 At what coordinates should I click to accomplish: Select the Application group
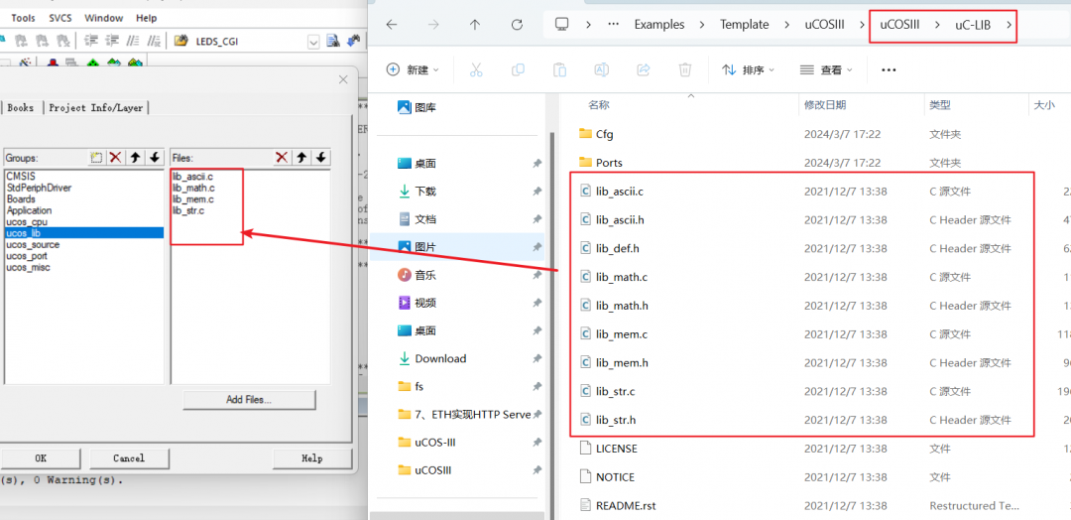coord(30,210)
